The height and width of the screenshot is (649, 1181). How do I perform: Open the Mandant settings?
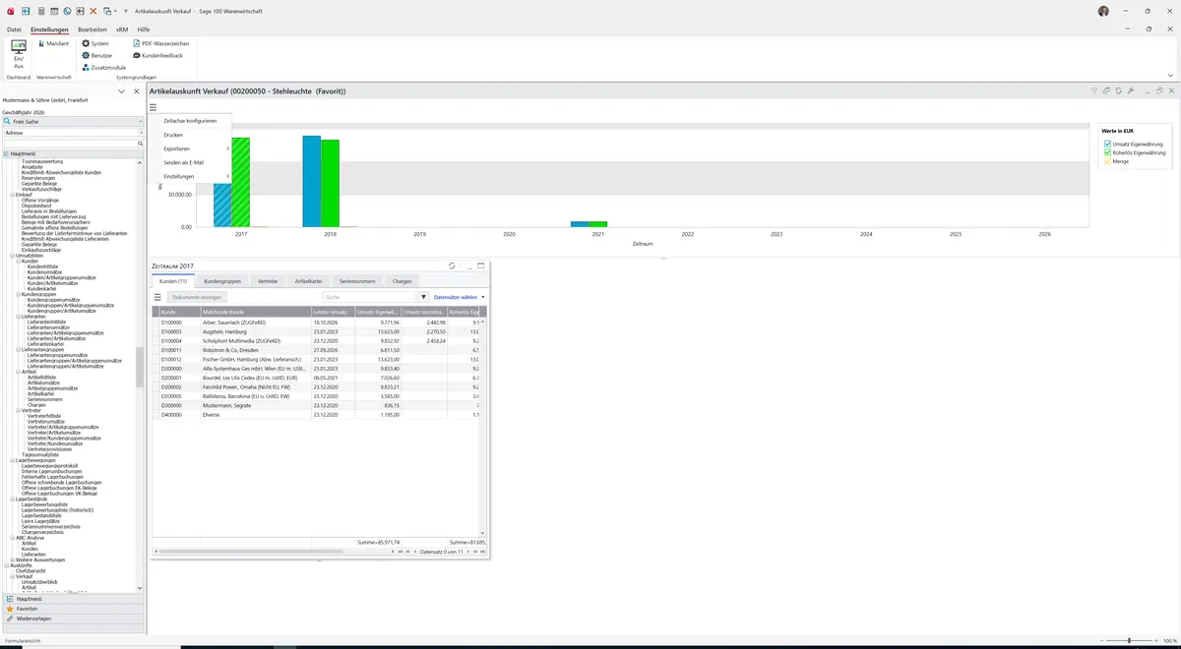[53, 43]
